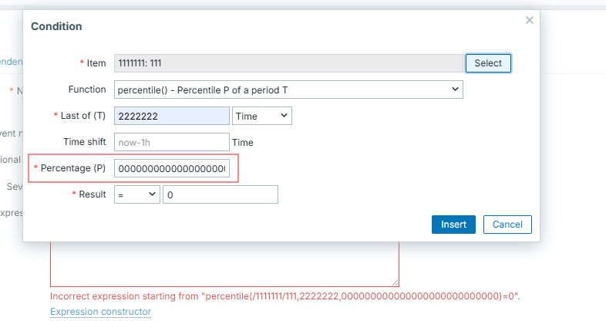Expand the Time unit dropdown

pyautogui.click(x=261, y=116)
